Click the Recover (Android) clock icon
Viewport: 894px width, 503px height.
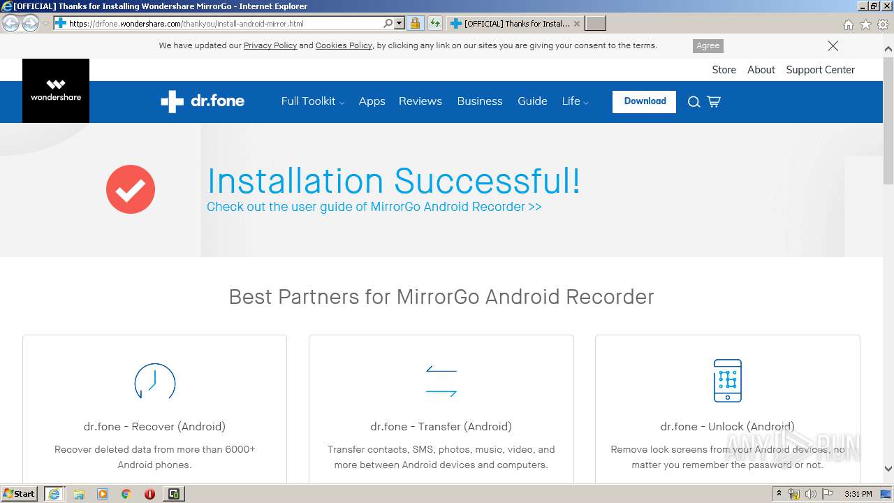[154, 382]
